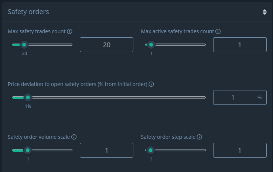Screen dimensions: 273x172
Task: Click the Price deviation slider handle
Action: tap(28, 97)
